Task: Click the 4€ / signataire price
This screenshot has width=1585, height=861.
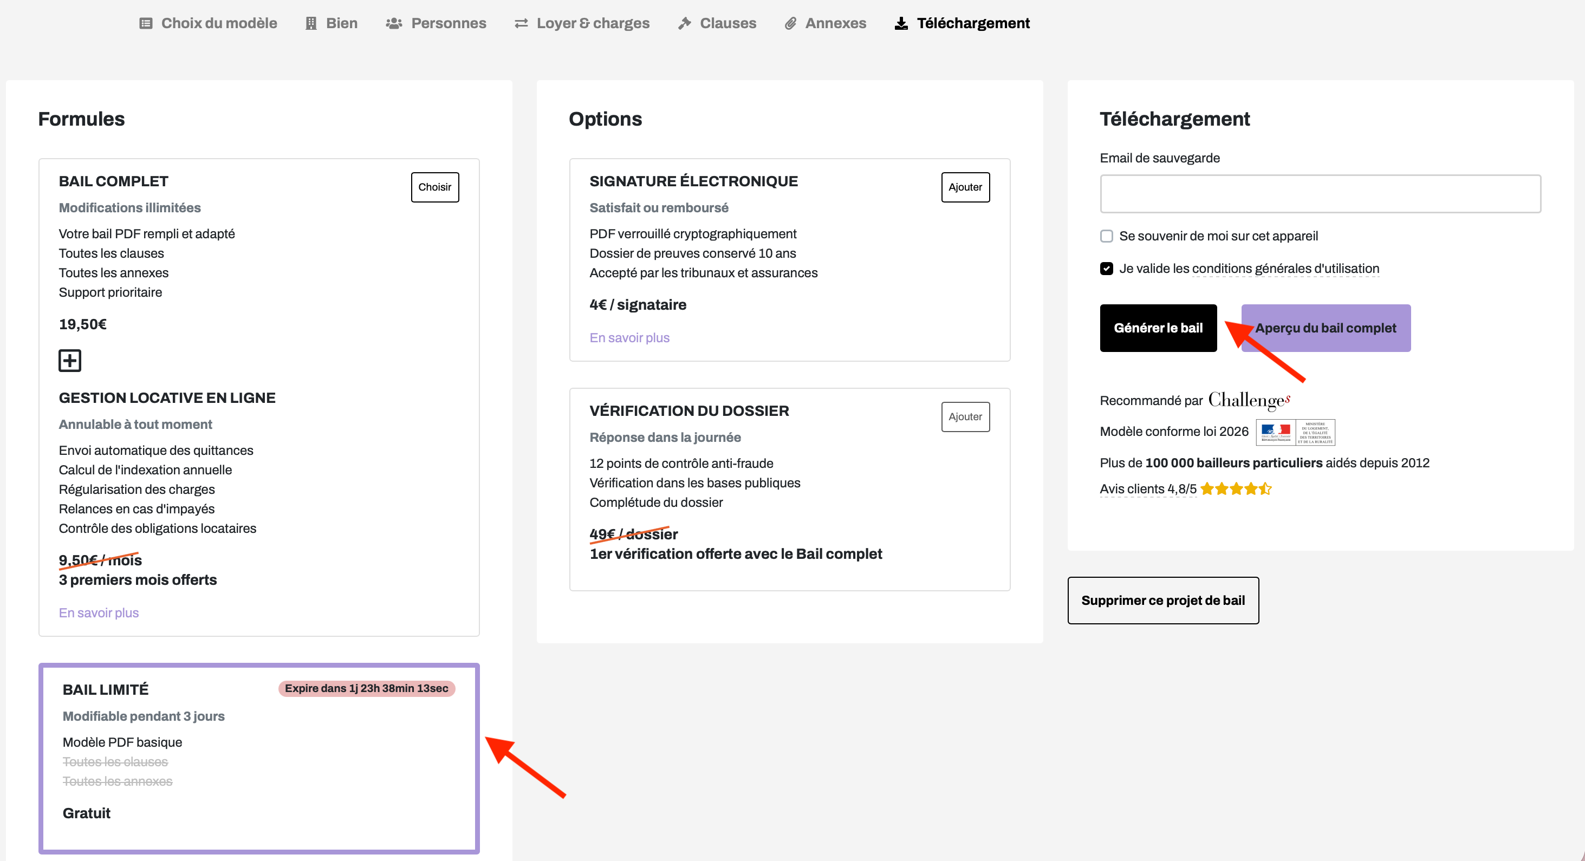Action: 638,304
